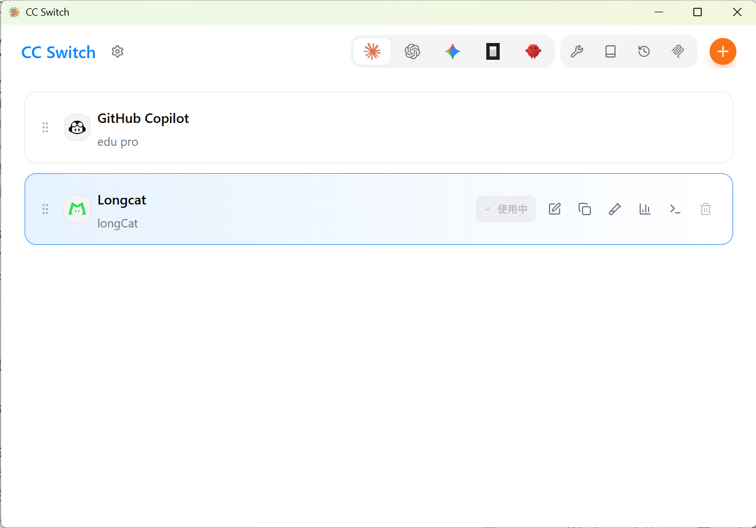Close the CC Switch window
Screen dimensions: 756x528
point(737,12)
